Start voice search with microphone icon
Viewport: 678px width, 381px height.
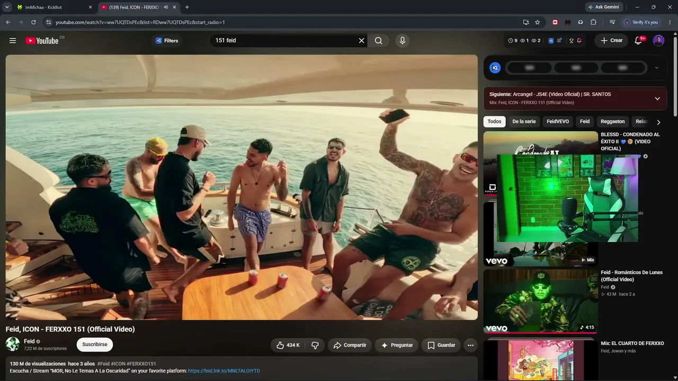point(403,41)
